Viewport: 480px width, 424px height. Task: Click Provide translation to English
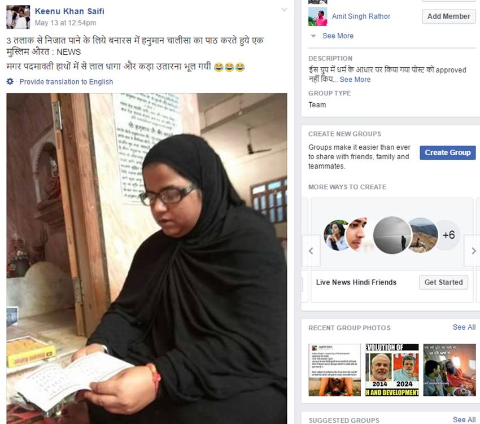[x=66, y=82]
